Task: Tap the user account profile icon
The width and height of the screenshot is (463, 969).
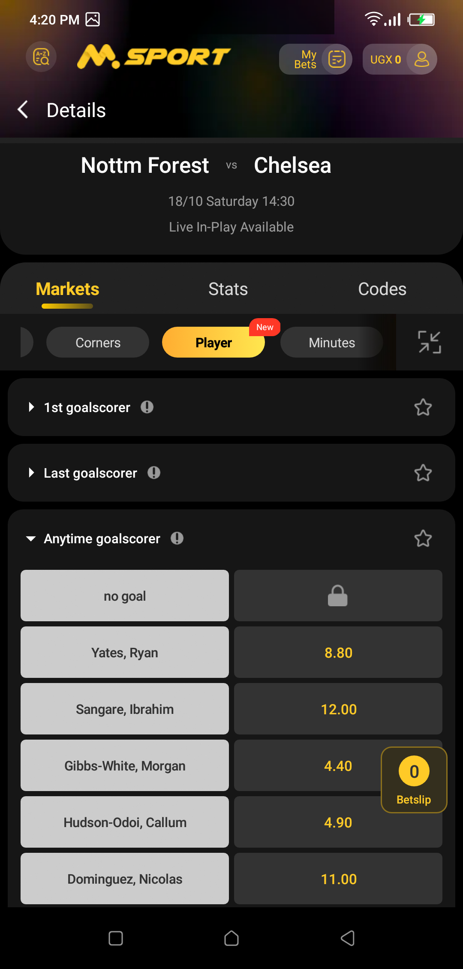Action: point(421,59)
